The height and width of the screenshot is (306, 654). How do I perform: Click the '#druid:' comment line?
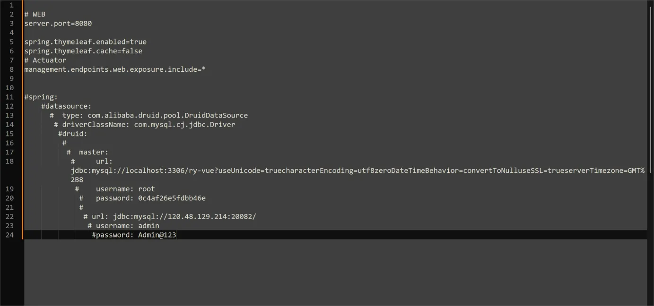click(73, 134)
